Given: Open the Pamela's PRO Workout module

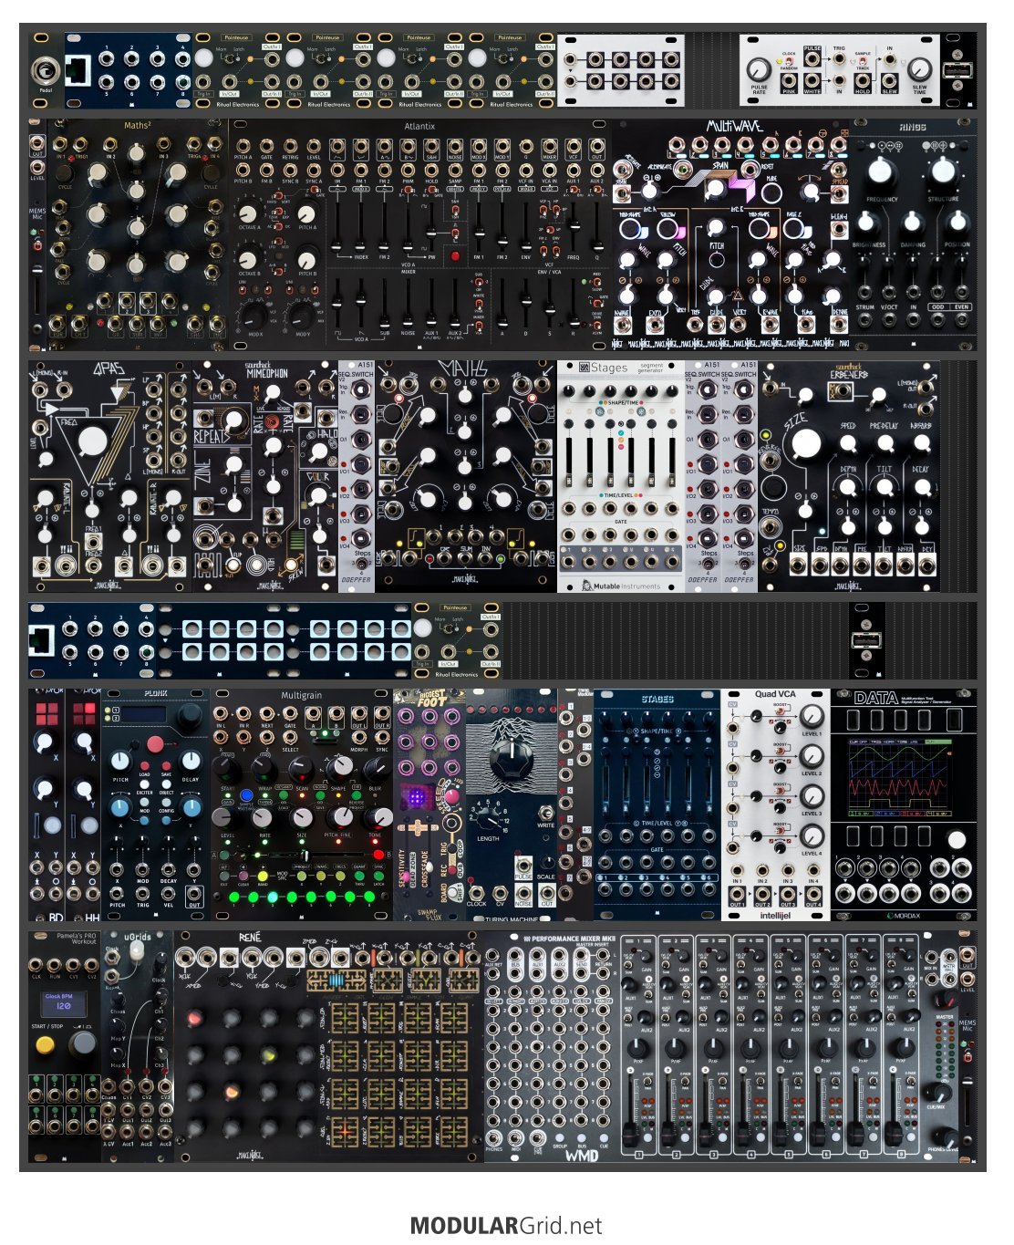Looking at the screenshot, I should tap(64, 1046).
